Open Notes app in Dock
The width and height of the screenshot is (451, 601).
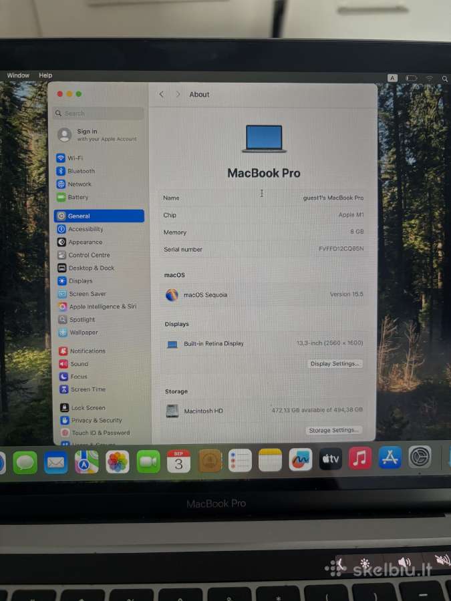point(271,460)
